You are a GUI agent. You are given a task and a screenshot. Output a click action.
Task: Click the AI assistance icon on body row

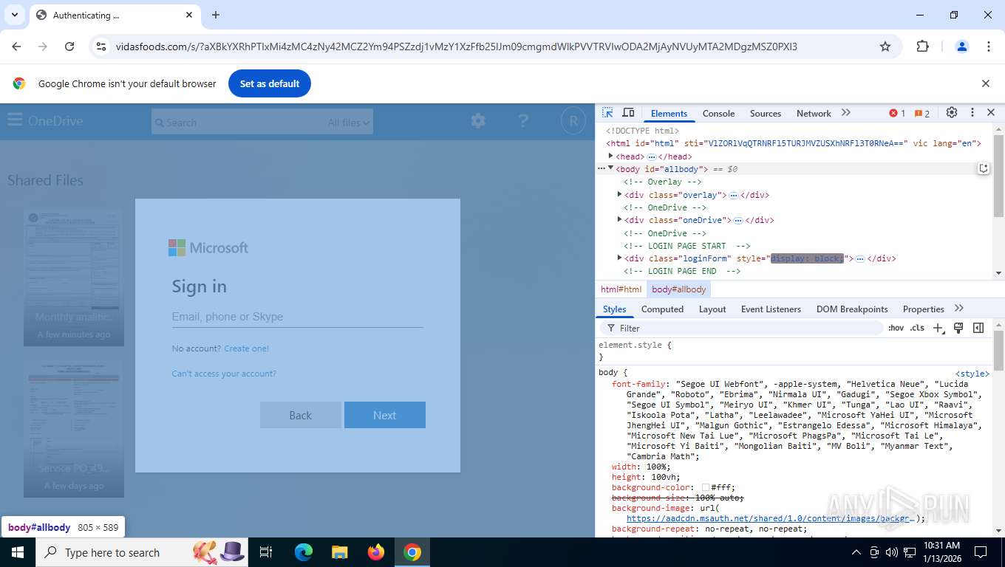tap(984, 168)
